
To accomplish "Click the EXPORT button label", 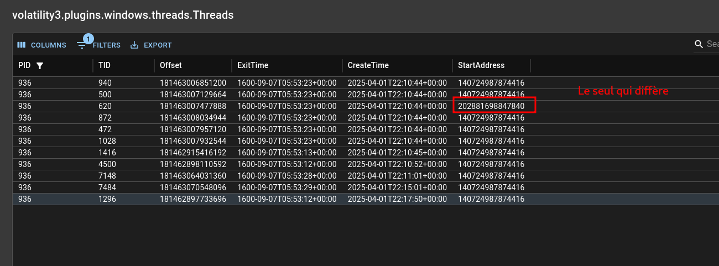I will [x=158, y=45].
